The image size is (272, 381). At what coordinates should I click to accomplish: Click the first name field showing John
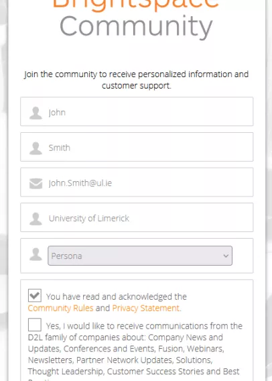point(137,111)
